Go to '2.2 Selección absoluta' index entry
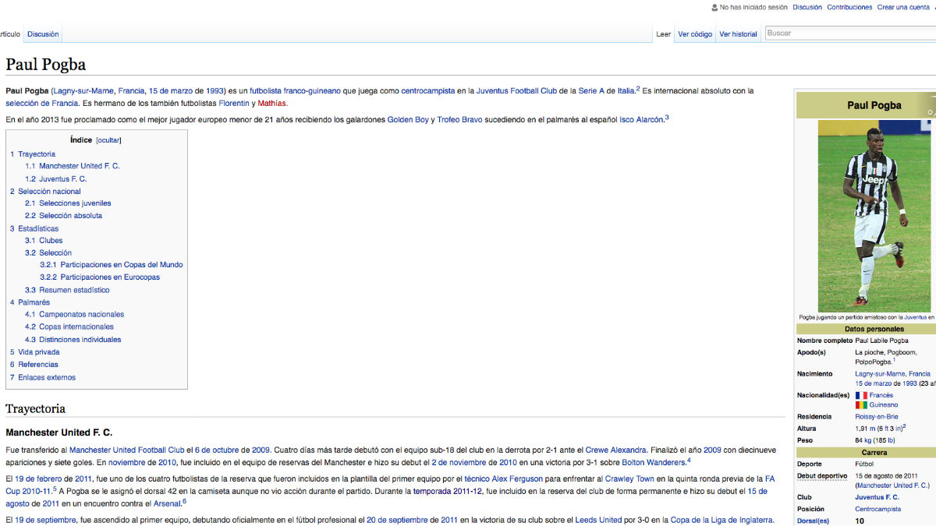 [63, 216]
